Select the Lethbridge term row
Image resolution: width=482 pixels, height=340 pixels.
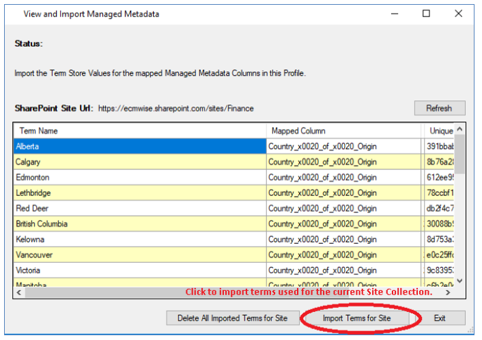pos(139,193)
